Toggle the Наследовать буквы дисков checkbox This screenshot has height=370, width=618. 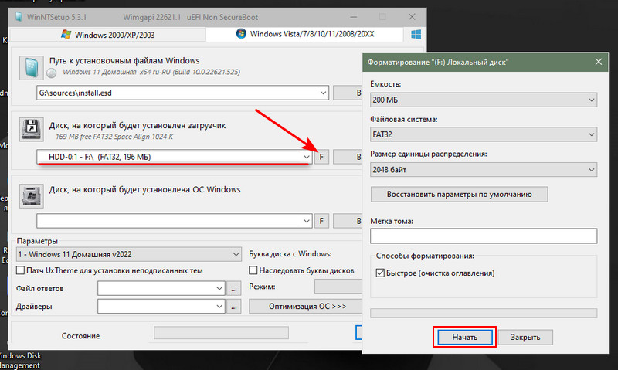coord(253,270)
